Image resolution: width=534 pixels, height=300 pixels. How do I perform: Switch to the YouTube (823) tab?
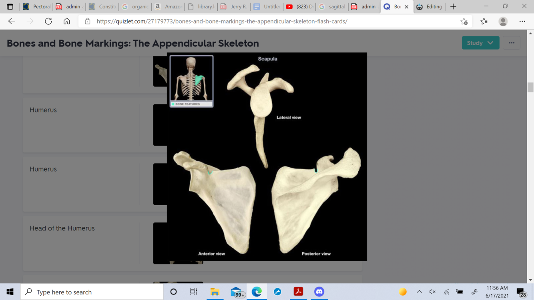point(299,6)
